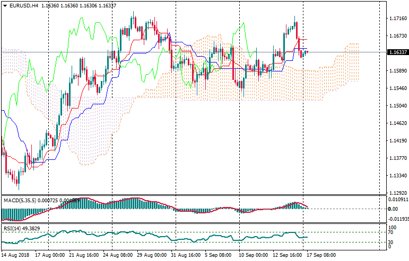
Task: Select the RSI line in bottom panel
Action: pos(159,235)
